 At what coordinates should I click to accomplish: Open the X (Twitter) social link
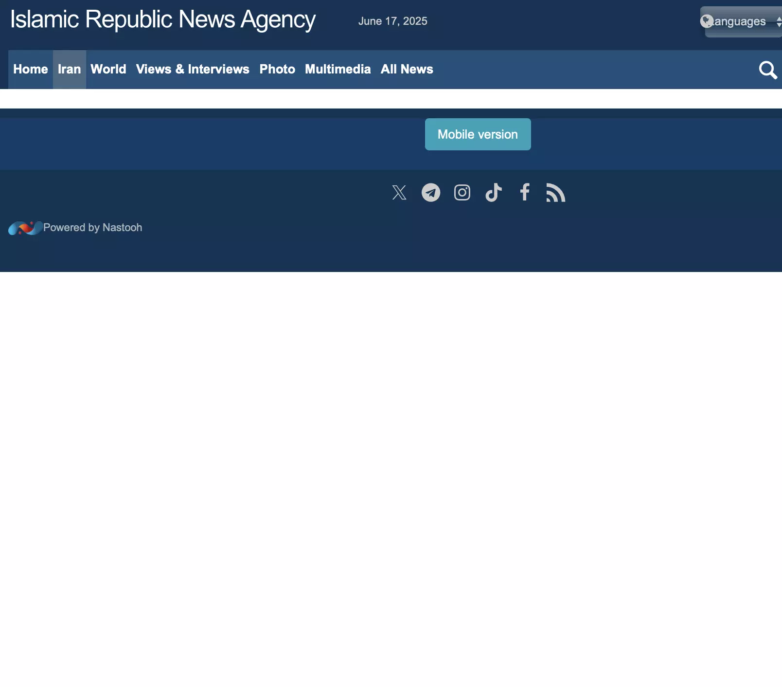click(x=399, y=193)
